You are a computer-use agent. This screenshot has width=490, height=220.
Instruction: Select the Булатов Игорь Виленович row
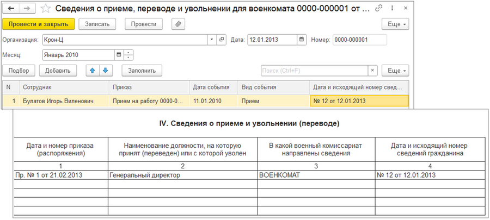point(58,100)
